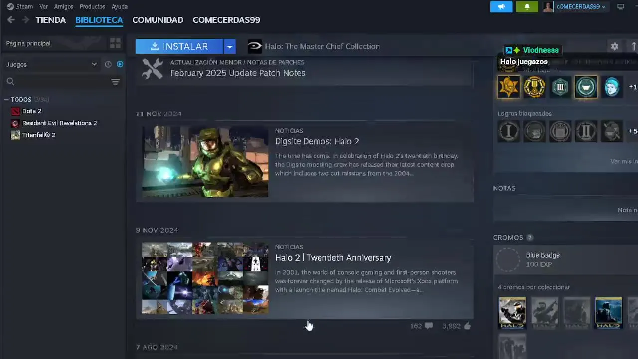The width and height of the screenshot is (638, 359).
Task: Click the third locked achievement icon
Action: coord(560,132)
